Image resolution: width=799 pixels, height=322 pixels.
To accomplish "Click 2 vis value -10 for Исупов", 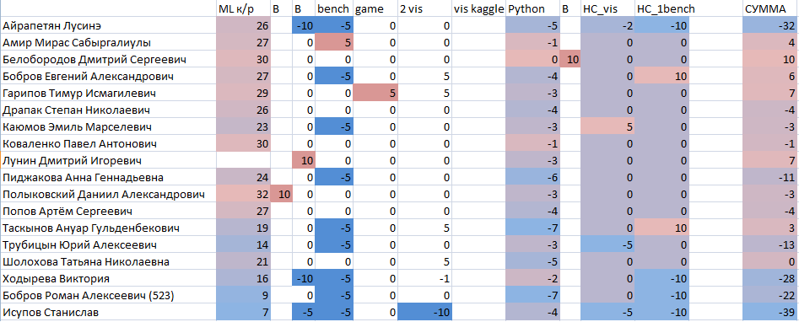I will click(x=425, y=312).
